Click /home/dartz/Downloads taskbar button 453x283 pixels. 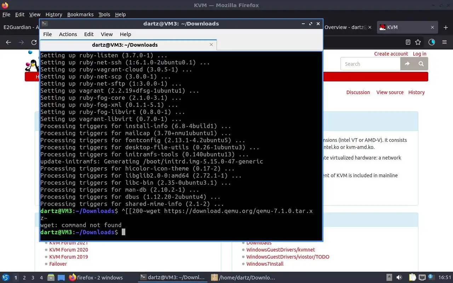coord(243,277)
